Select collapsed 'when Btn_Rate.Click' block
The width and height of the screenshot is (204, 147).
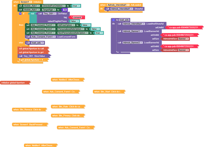click(68, 107)
